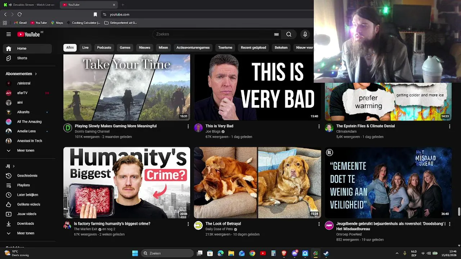The image size is (461, 259).
Task: Select the Recent geüpload filter chip
Action: click(x=254, y=47)
